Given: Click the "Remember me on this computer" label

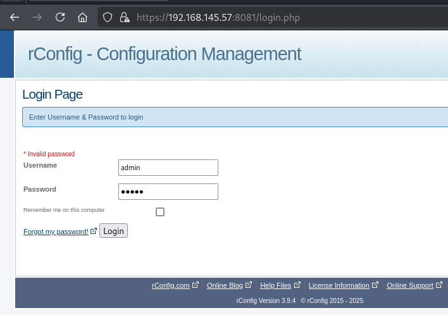Looking at the screenshot, I should 64,210.
